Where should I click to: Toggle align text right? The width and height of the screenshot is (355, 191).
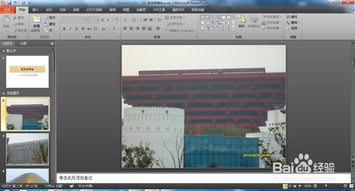click(137, 29)
